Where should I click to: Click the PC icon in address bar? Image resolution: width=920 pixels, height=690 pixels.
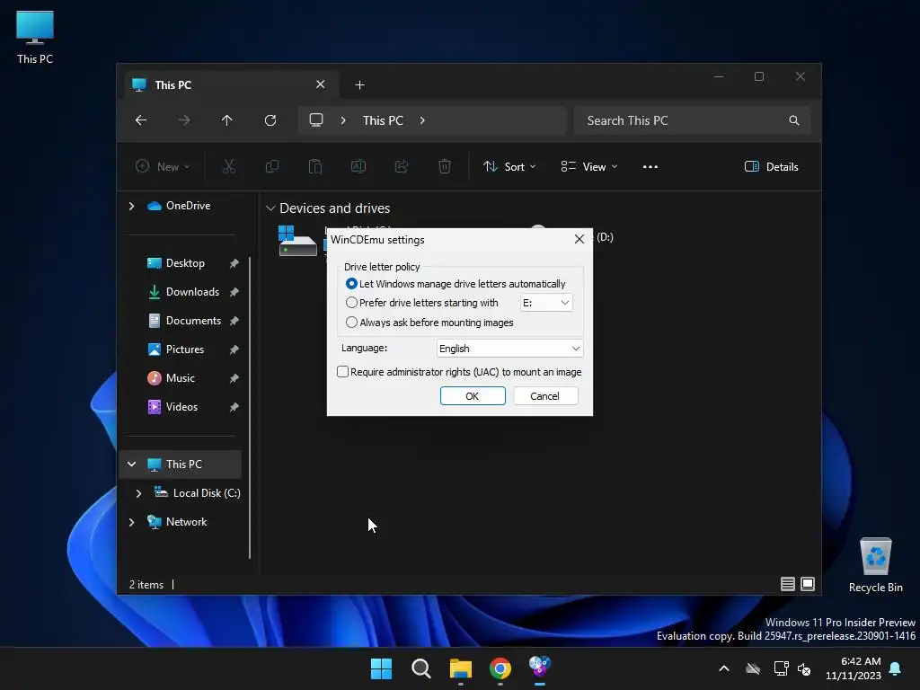[316, 120]
